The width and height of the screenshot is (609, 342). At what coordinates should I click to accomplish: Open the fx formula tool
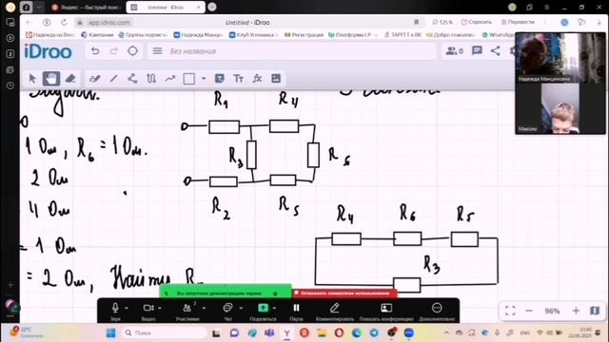pyautogui.click(x=257, y=79)
